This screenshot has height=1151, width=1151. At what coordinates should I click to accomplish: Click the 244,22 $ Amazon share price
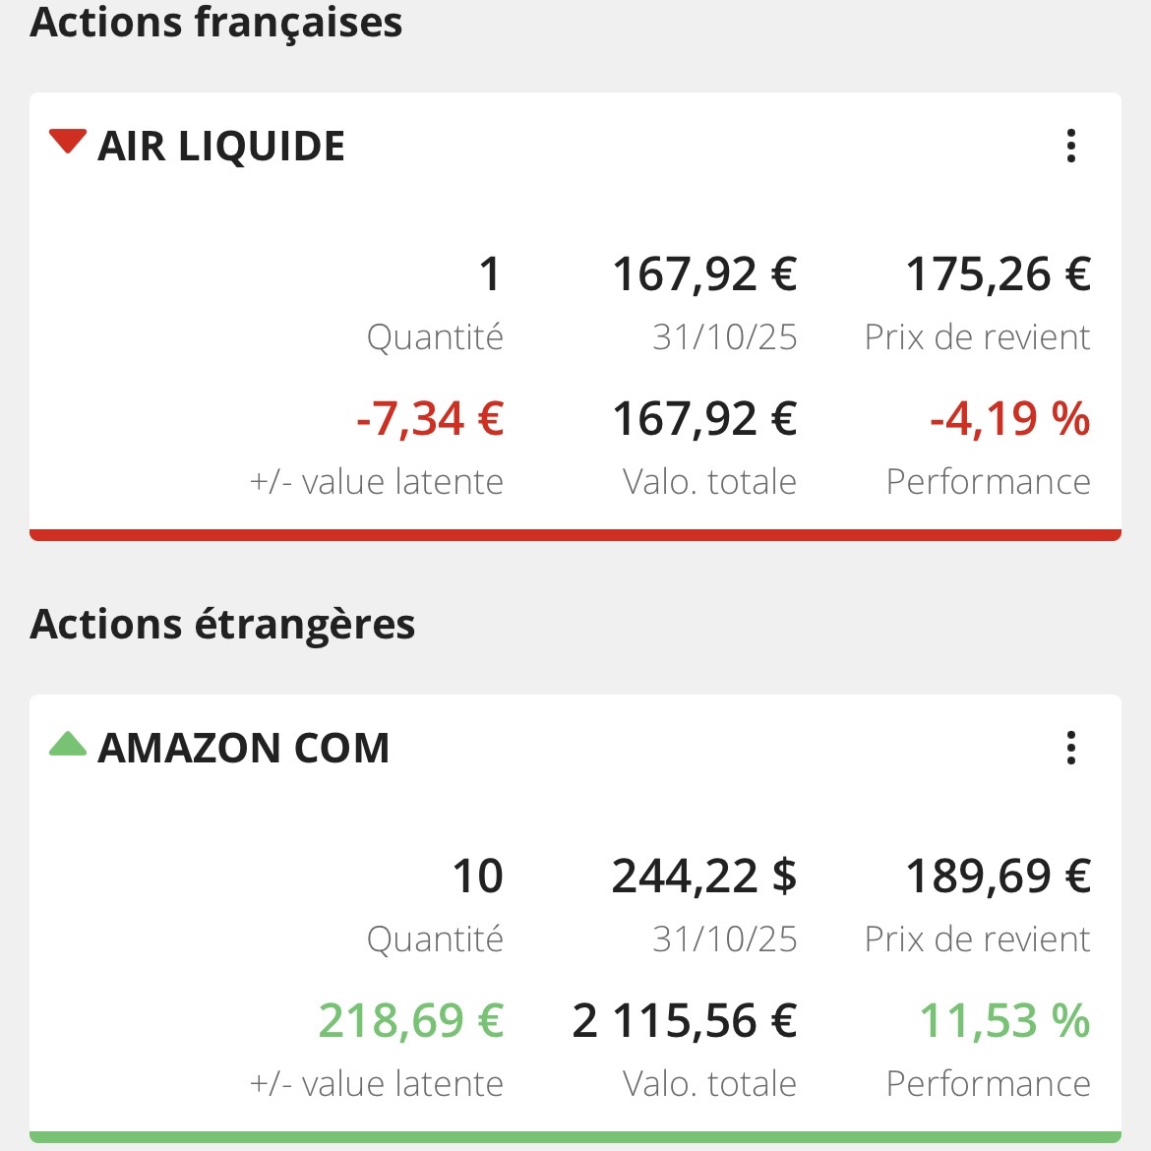point(704,876)
